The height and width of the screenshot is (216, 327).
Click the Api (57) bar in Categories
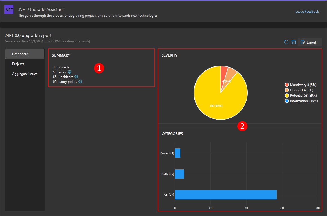pos(226,195)
